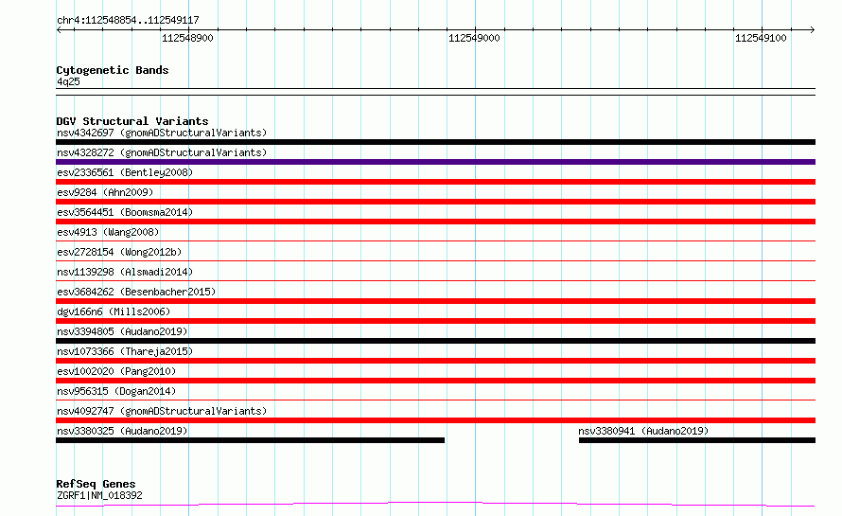Click the magenta ZGRF1 gene line
Viewport: 842px width, 516px height.
(435, 504)
